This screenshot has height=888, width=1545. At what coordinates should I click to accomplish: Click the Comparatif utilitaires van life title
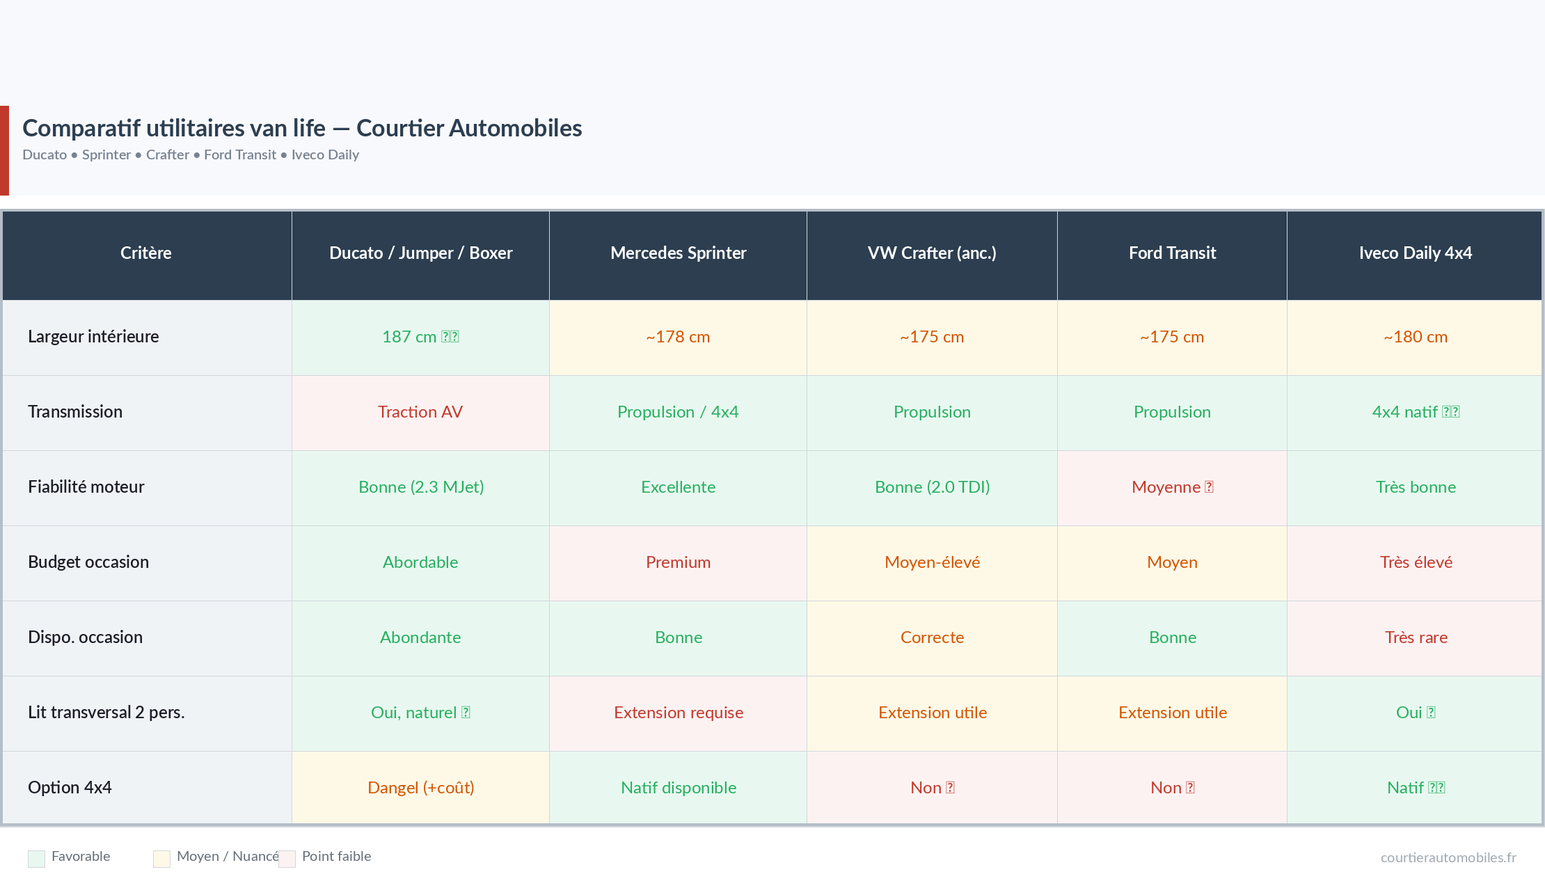tap(302, 128)
